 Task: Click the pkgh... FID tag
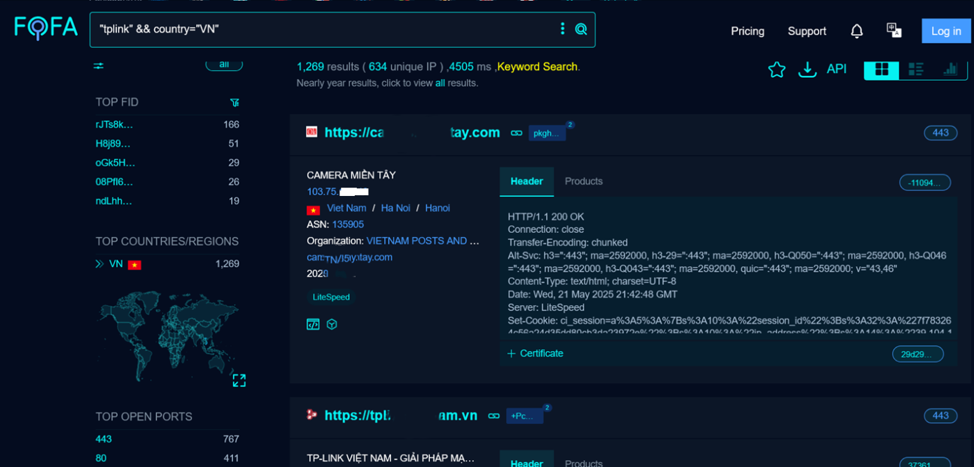[547, 133]
